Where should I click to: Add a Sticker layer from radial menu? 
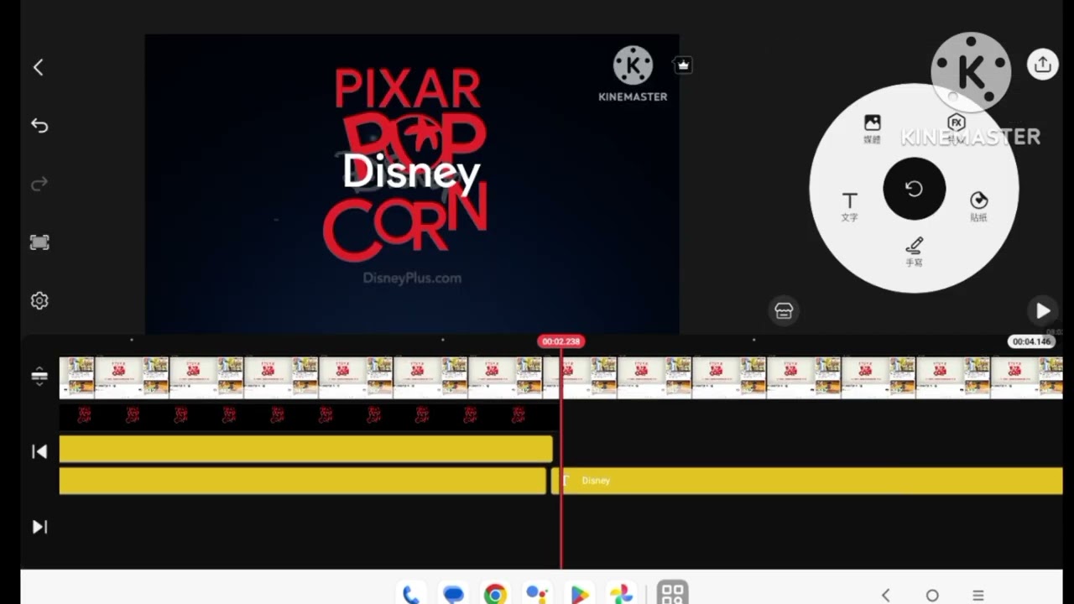point(978,206)
